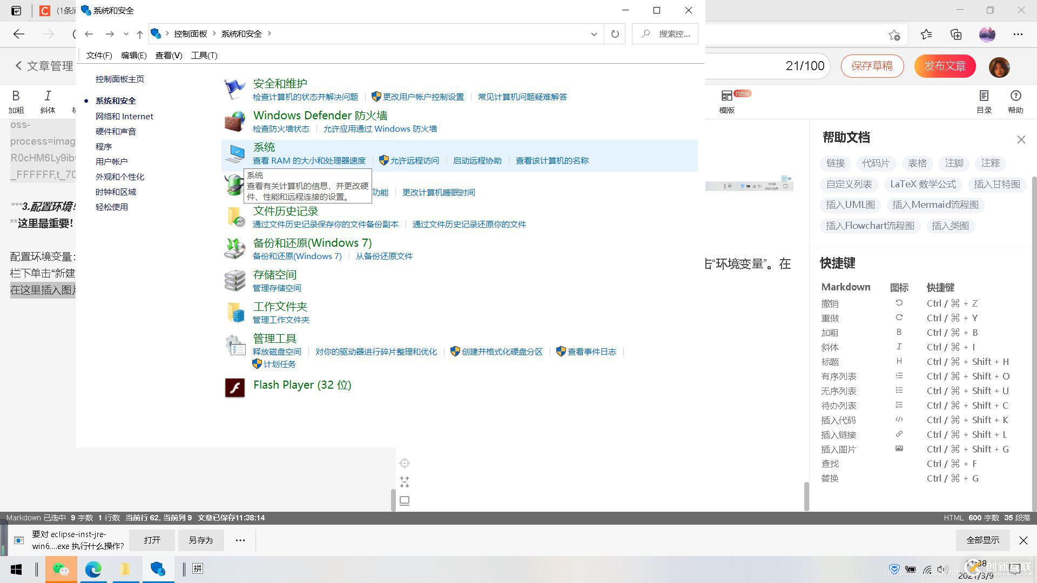Open WeChat from the taskbar
The width and height of the screenshot is (1037, 583).
click(x=61, y=569)
